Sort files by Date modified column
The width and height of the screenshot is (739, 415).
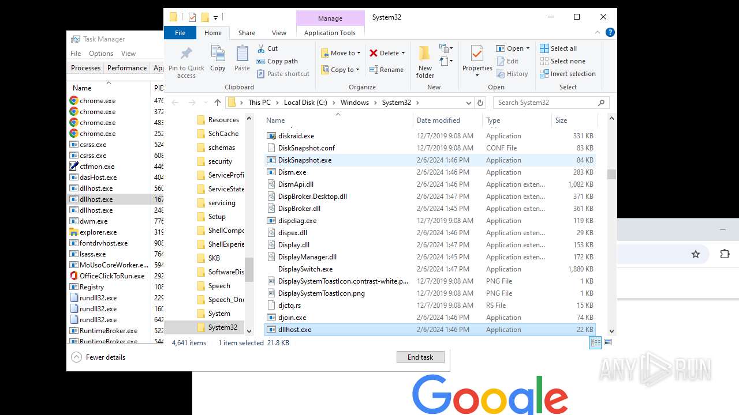click(x=438, y=120)
